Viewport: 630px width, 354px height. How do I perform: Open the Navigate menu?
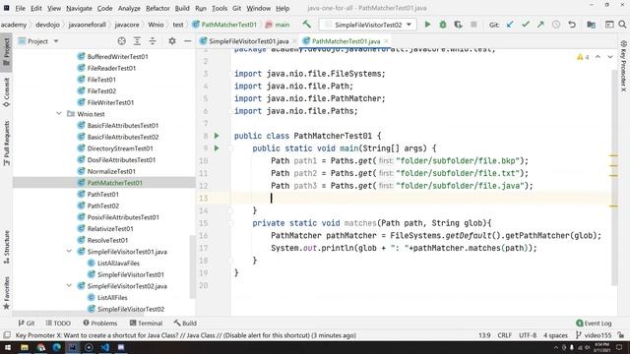pyautogui.click(x=79, y=8)
